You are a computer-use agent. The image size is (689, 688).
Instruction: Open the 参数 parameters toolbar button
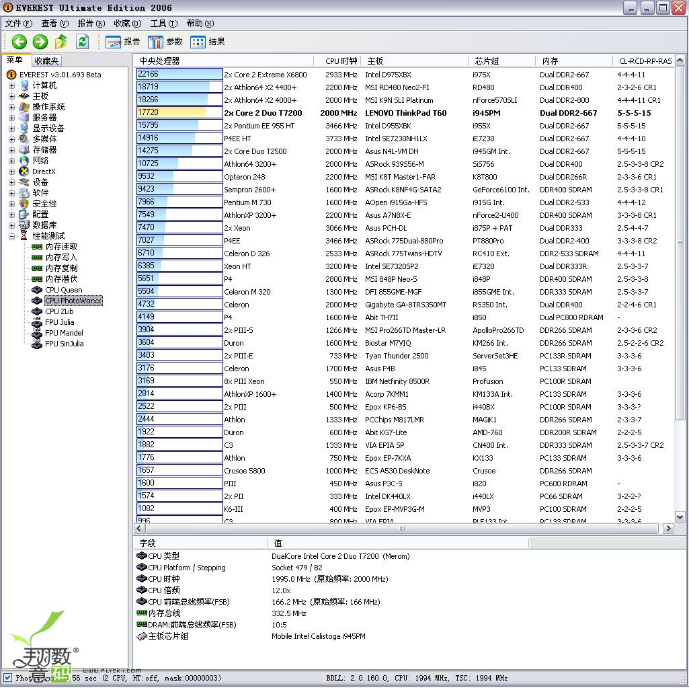coord(165,42)
